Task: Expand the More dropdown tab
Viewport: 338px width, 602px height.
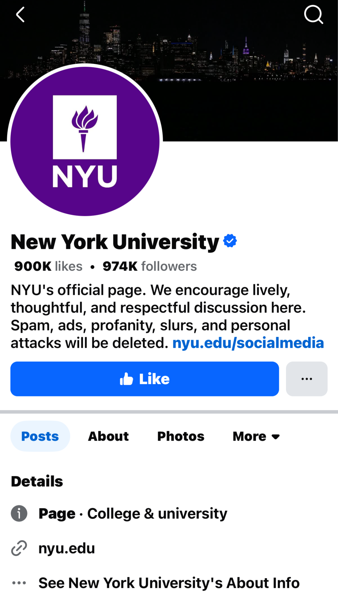Action: click(x=256, y=436)
